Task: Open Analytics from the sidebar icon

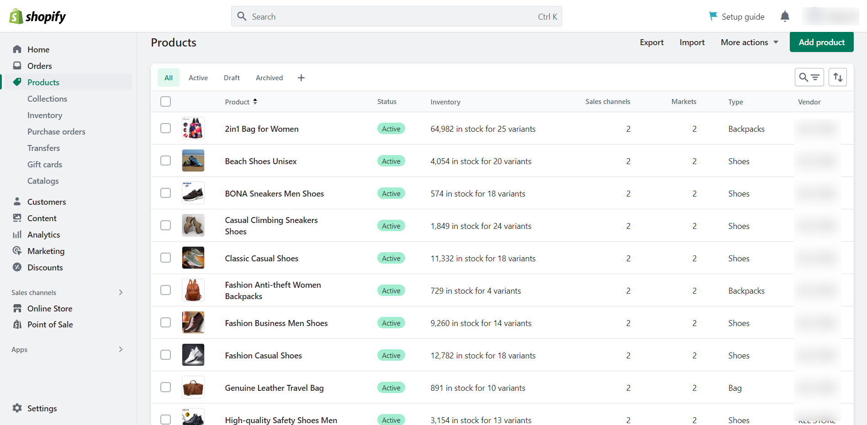Action: [17, 234]
